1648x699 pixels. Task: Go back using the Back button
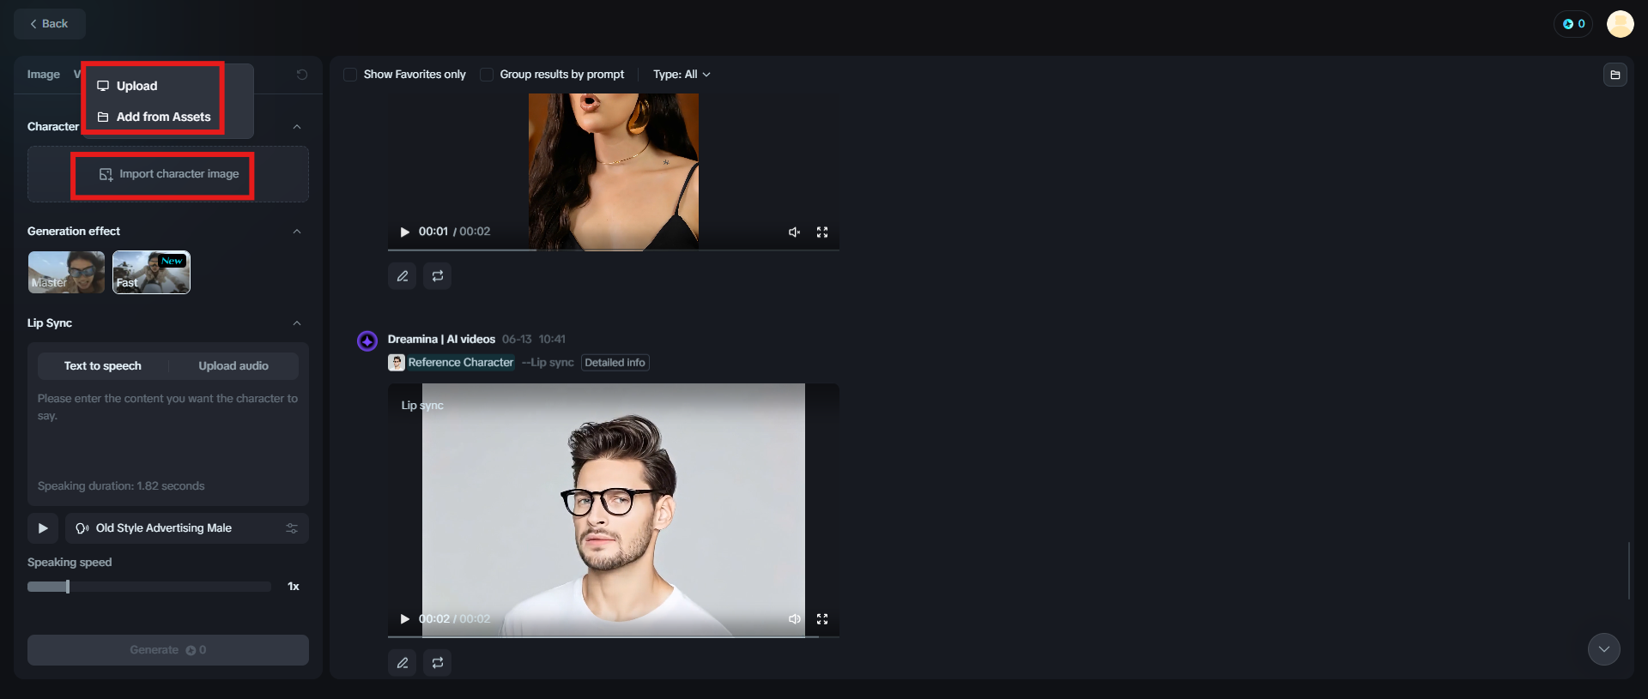pos(50,24)
